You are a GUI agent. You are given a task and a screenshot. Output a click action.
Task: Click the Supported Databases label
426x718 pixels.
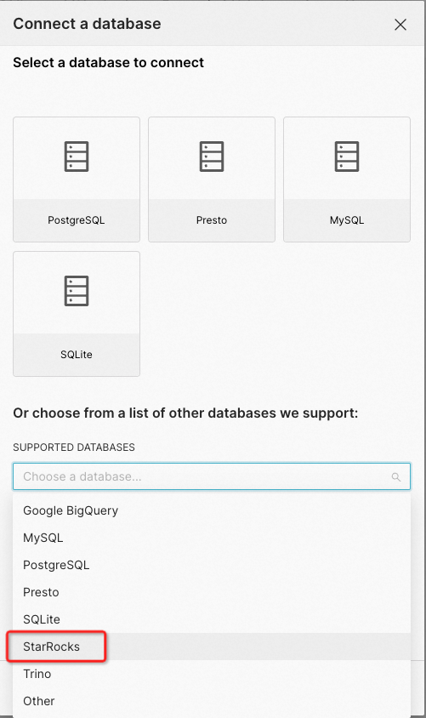[x=74, y=447]
